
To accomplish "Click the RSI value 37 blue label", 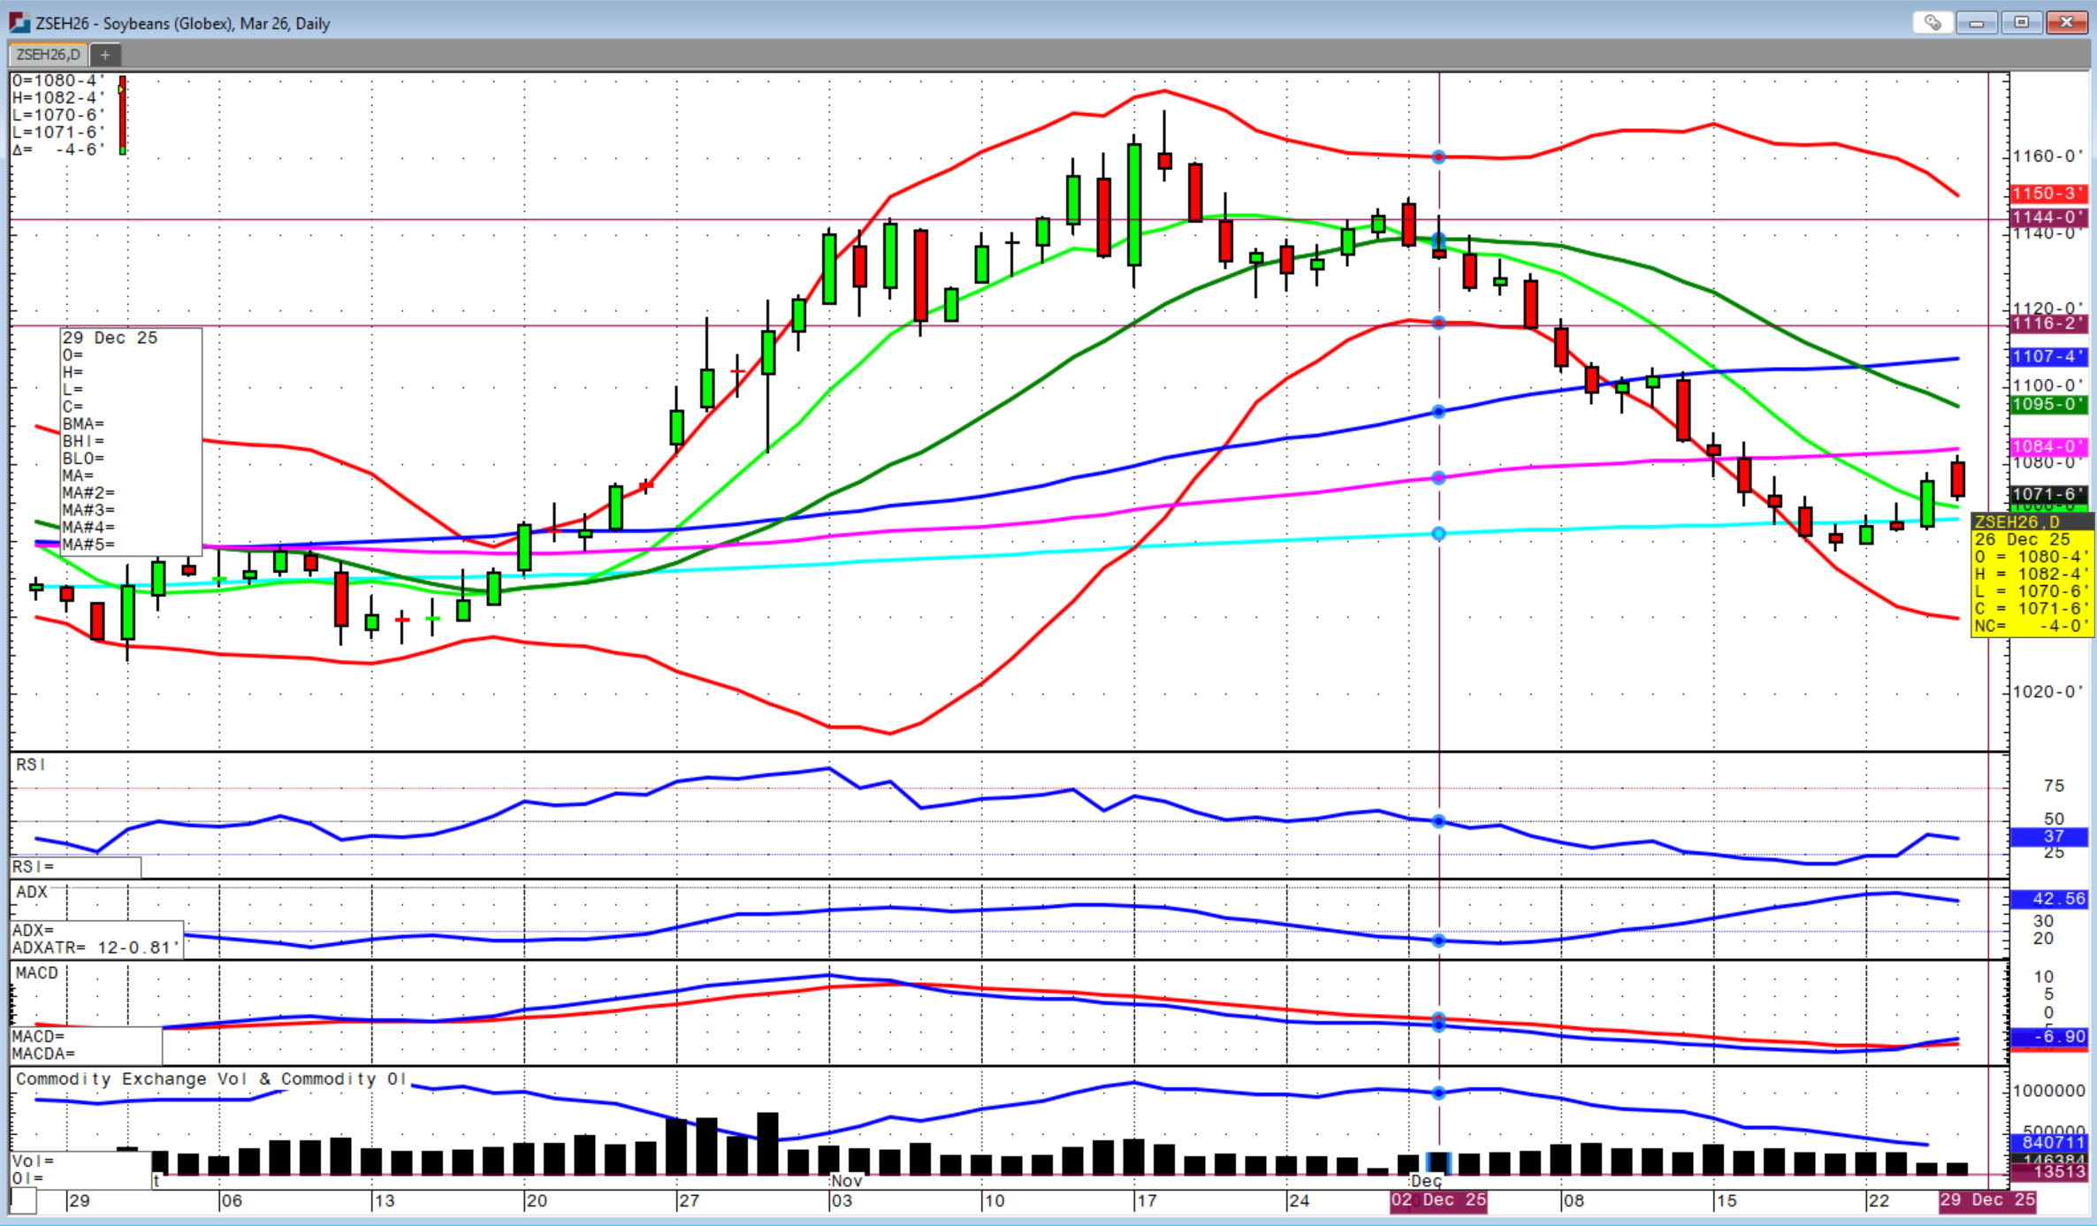I will (2048, 836).
